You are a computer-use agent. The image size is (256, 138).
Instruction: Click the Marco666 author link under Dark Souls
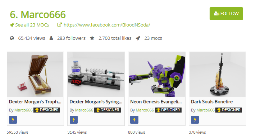pyautogui.click(x=205, y=110)
